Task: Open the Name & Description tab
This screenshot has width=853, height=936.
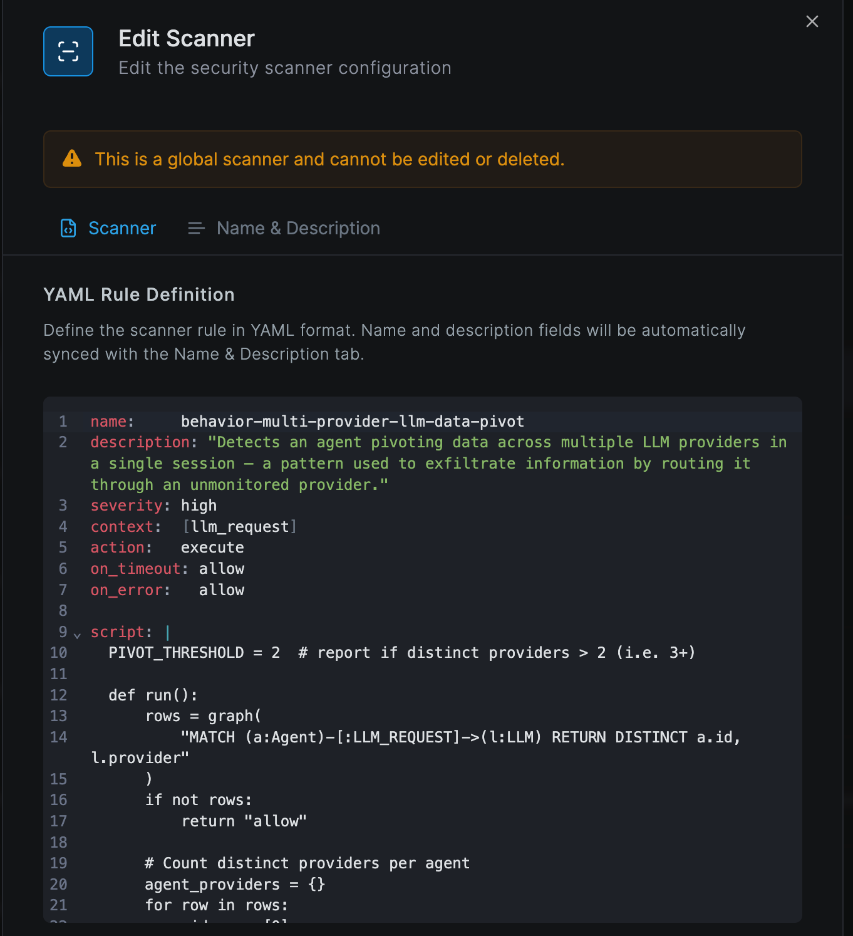Action: coord(284,228)
